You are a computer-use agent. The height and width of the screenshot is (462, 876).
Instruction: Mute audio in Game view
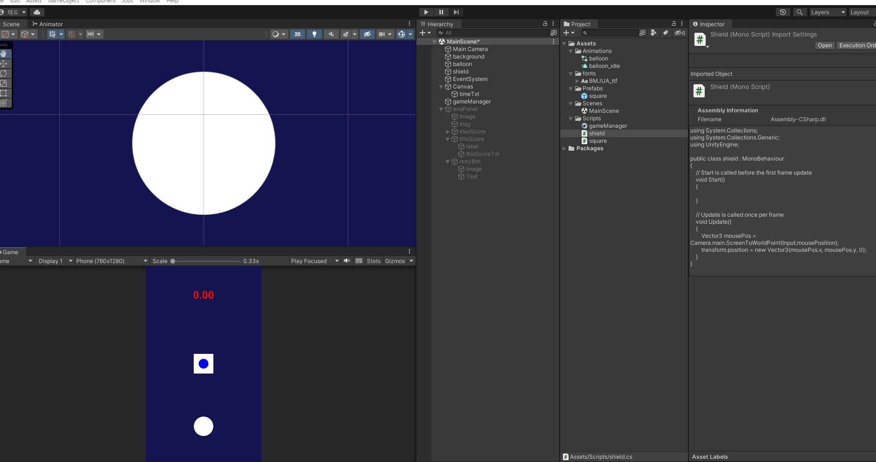347,261
